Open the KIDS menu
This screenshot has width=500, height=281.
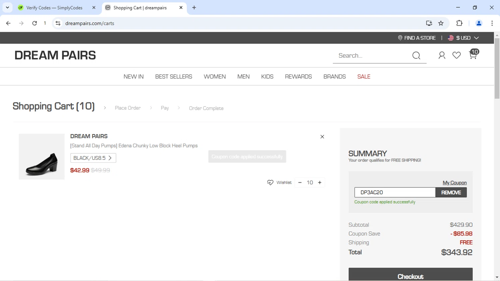point(267,77)
